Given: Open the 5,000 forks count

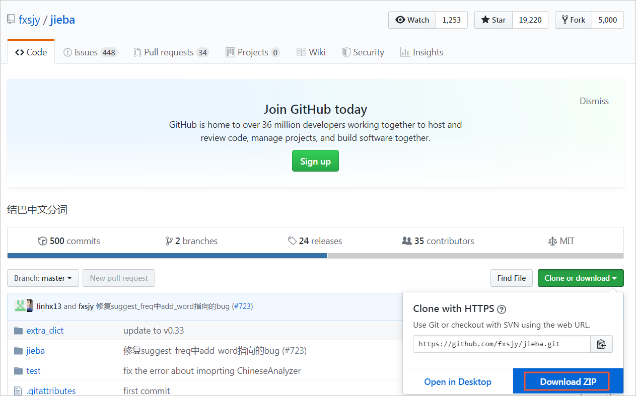Looking at the screenshot, I should [608, 20].
